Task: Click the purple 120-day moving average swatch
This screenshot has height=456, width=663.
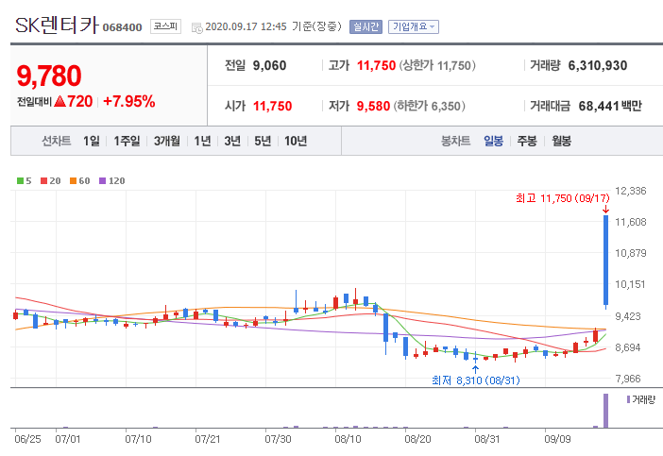Action: (102, 181)
